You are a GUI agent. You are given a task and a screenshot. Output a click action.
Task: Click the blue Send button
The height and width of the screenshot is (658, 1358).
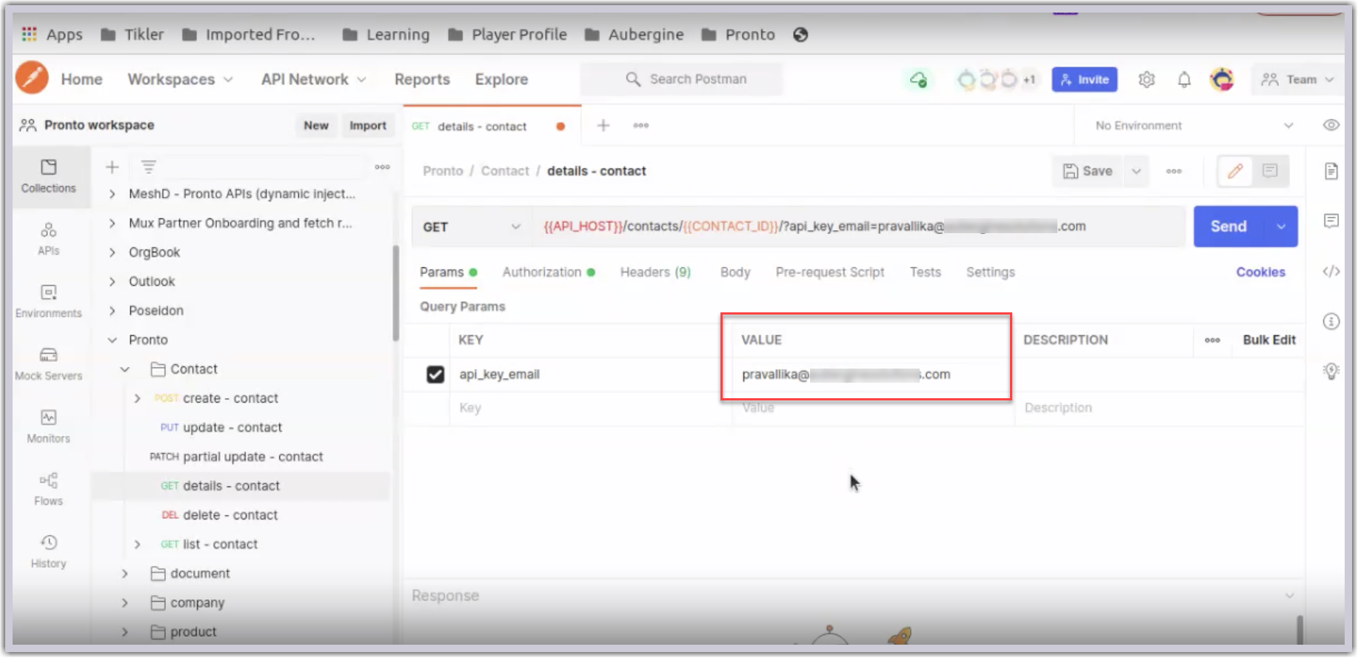pyautogui.click(x=1229, y=226)
